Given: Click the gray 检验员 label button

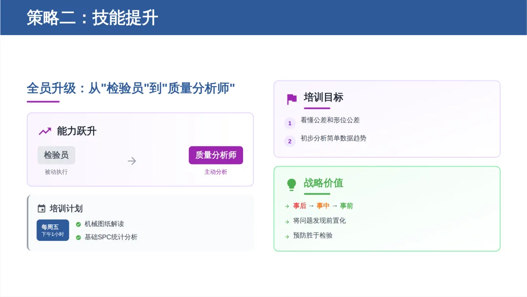Looking at the screenshot, I should [x=56, y=155].
